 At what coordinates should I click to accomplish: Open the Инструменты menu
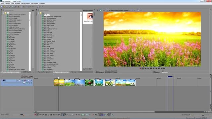pyautogui.click(x=26, y=4)
